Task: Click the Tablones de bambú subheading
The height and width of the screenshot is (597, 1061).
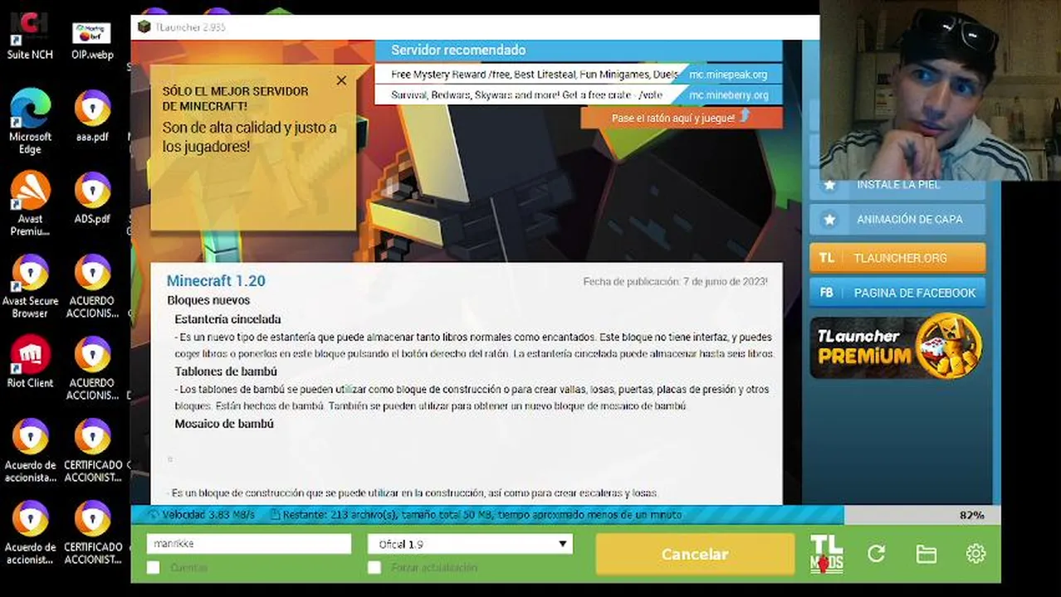Action: (226, 371)
